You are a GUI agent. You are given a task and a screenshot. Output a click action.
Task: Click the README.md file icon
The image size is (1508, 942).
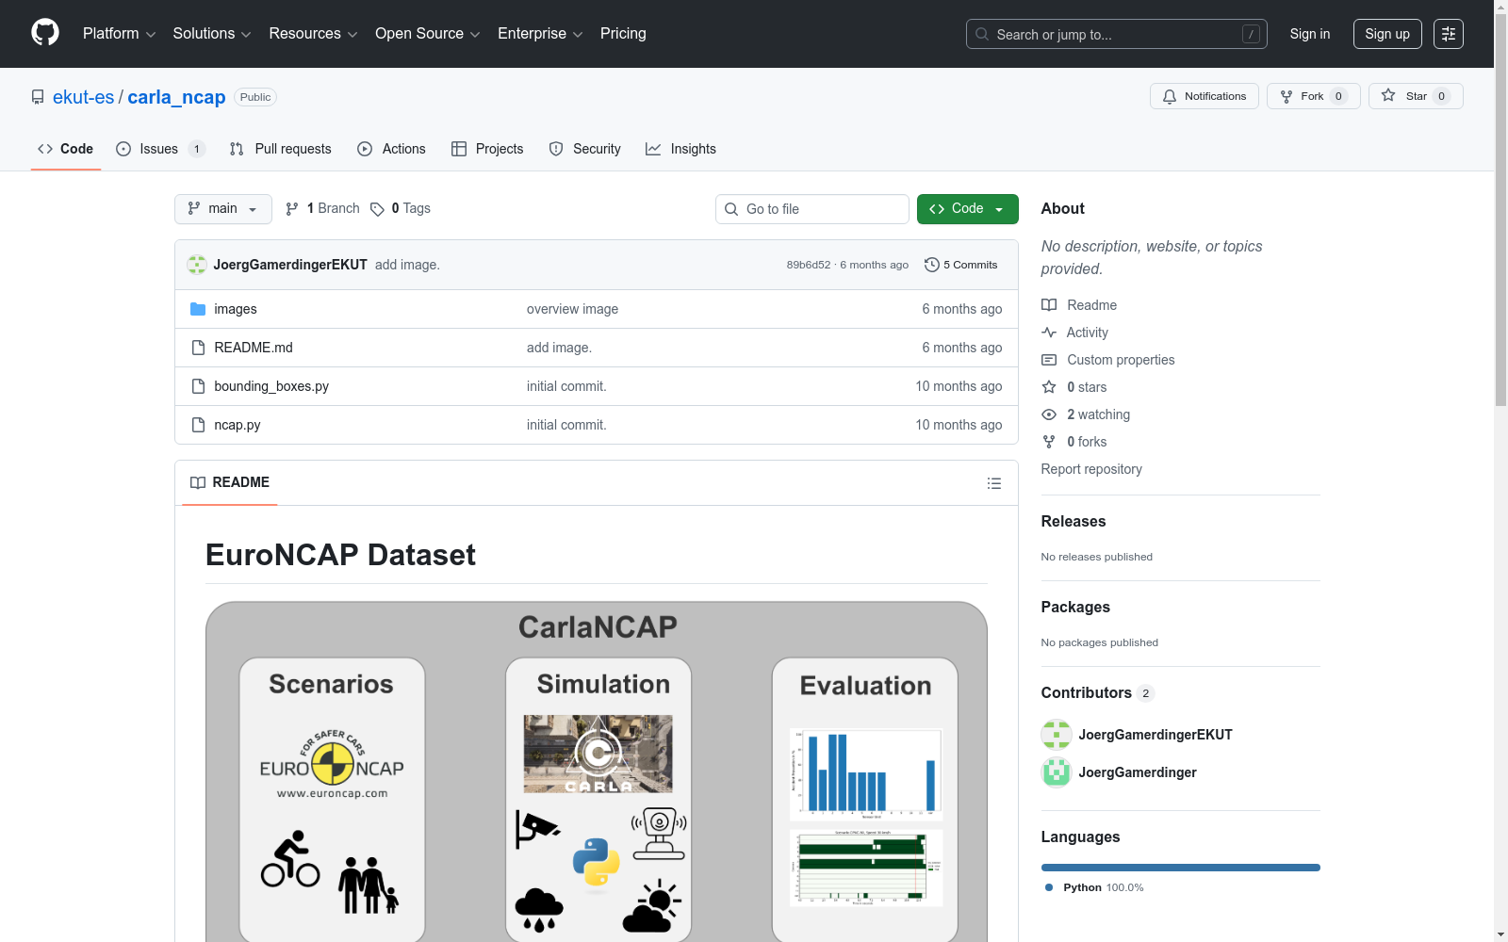(198, 348)
